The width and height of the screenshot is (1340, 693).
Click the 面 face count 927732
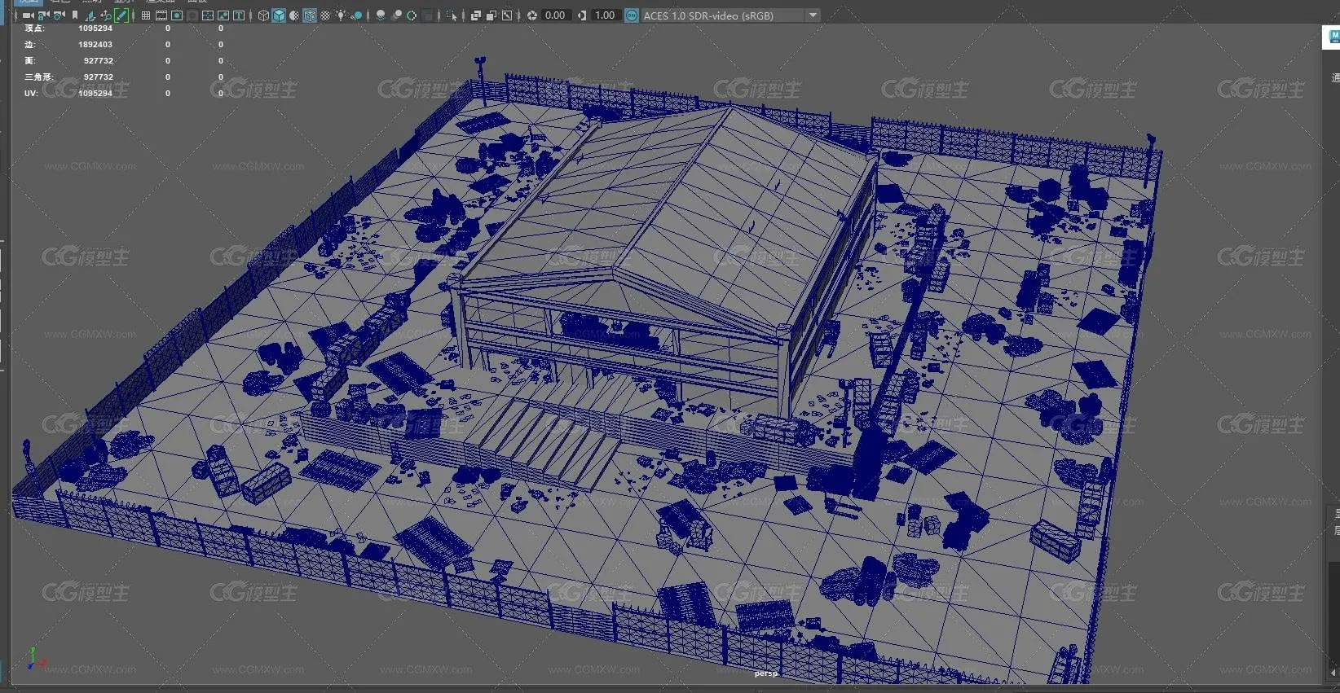coord(99,61)
